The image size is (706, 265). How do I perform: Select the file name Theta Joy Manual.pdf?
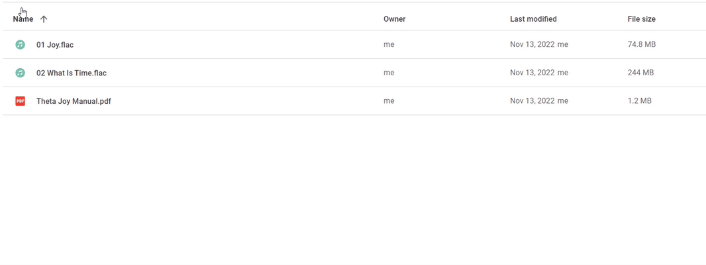tap(74, 101)
